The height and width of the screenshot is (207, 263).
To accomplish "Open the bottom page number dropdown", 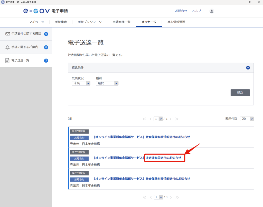I will click(158, 197).
